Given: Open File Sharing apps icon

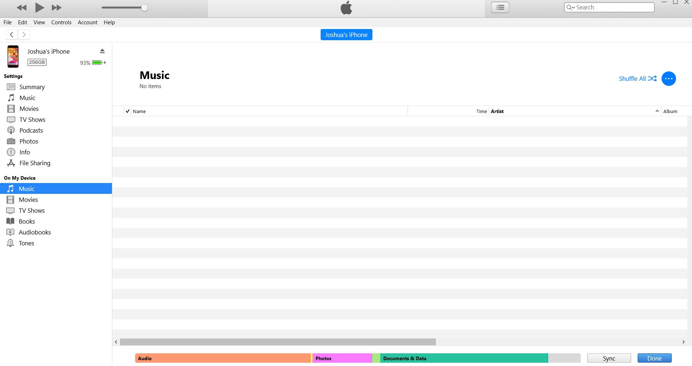Looking at the screenshot, I should [x=11, y=163].
